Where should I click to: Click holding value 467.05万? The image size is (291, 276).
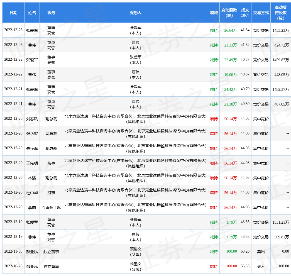click(282, 104)
